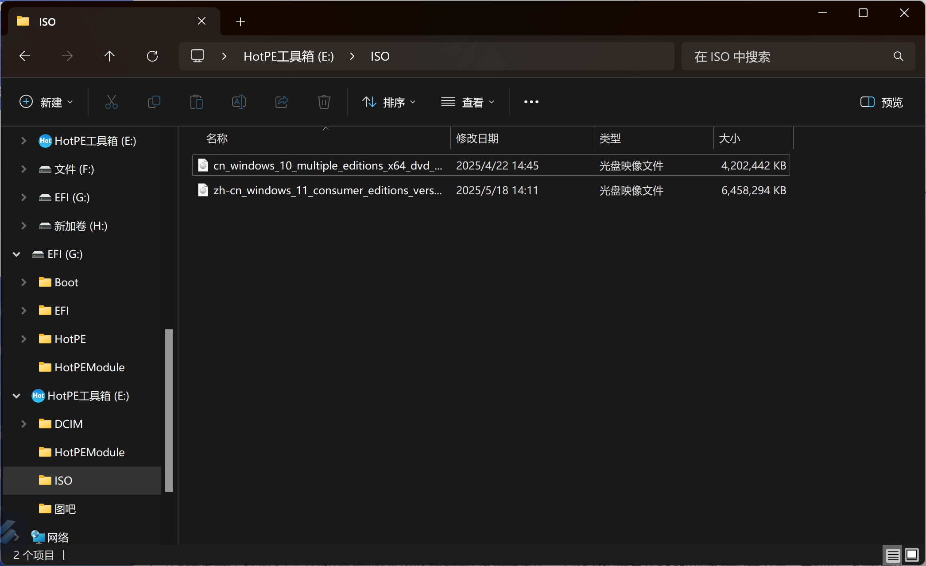Close the ISO tab
Image resolution: width=926 pixels, height=566 pixels.
tap(201, 21)
